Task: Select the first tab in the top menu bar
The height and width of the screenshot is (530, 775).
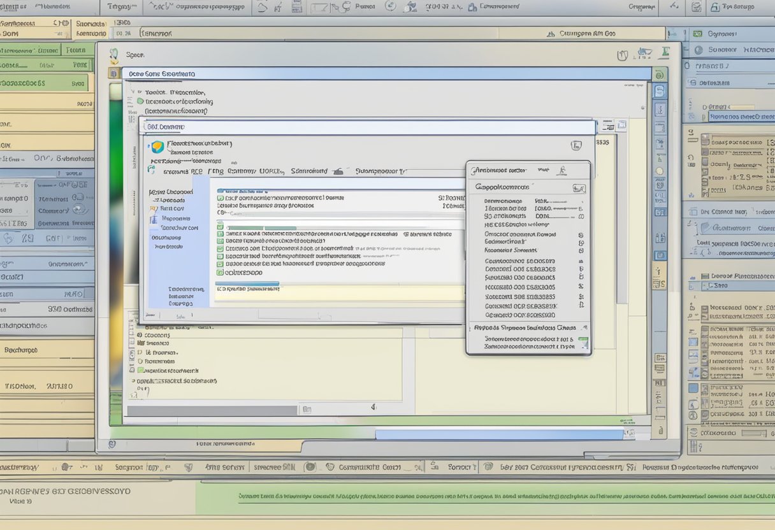Action: pos(14,7)
